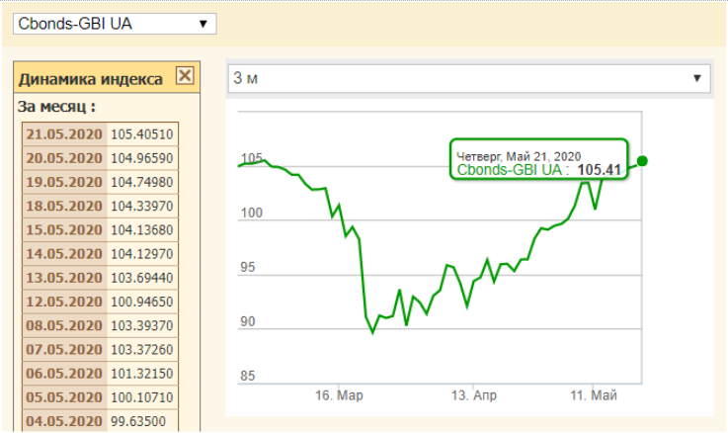This screenshot has height=433, width=728.
Task: Select value 104.12970 in table
Action: pyautogui.click(x=142, y=254)
